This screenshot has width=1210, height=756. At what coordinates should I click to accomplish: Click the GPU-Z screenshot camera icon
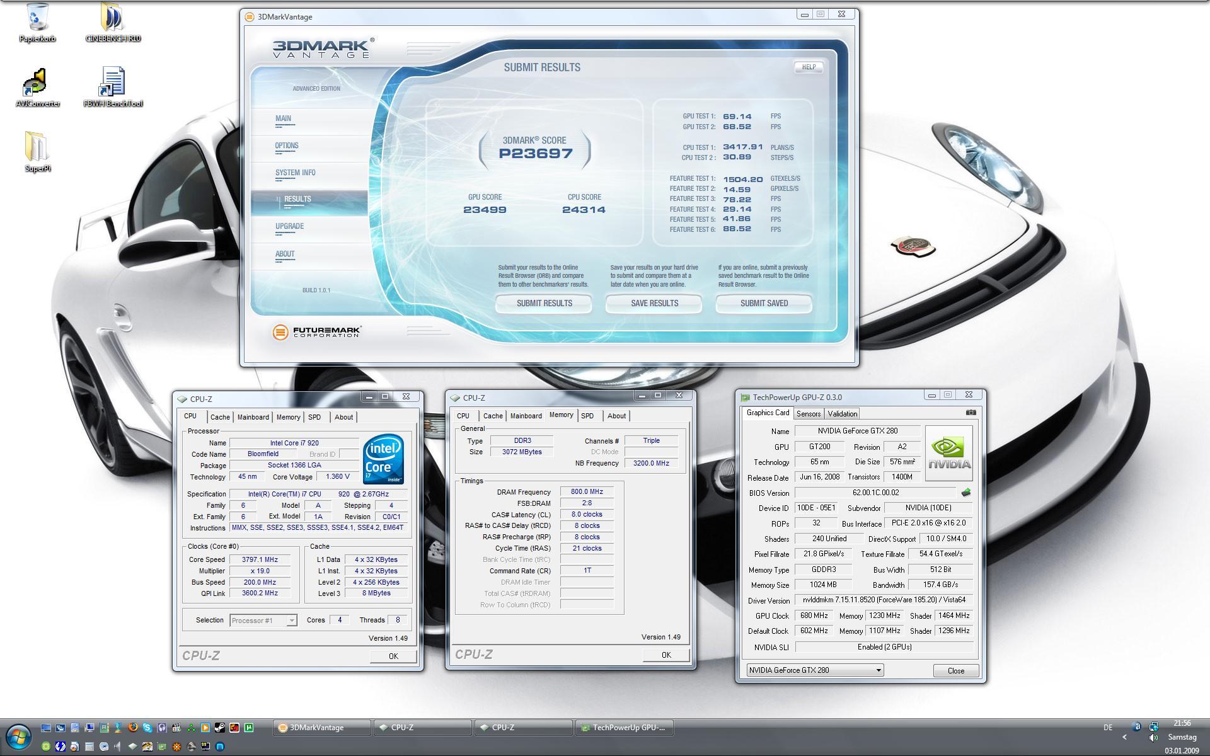coord(971,413)
